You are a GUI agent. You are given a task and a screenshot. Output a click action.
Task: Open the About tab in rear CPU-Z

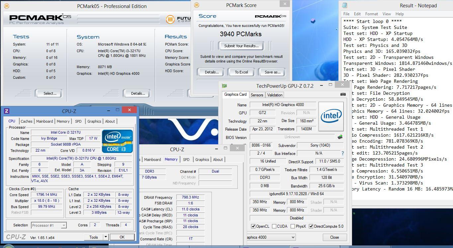pos(218,160)
